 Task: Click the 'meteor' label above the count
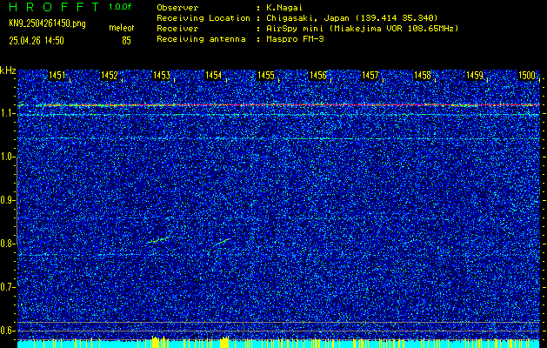[122, 28]
